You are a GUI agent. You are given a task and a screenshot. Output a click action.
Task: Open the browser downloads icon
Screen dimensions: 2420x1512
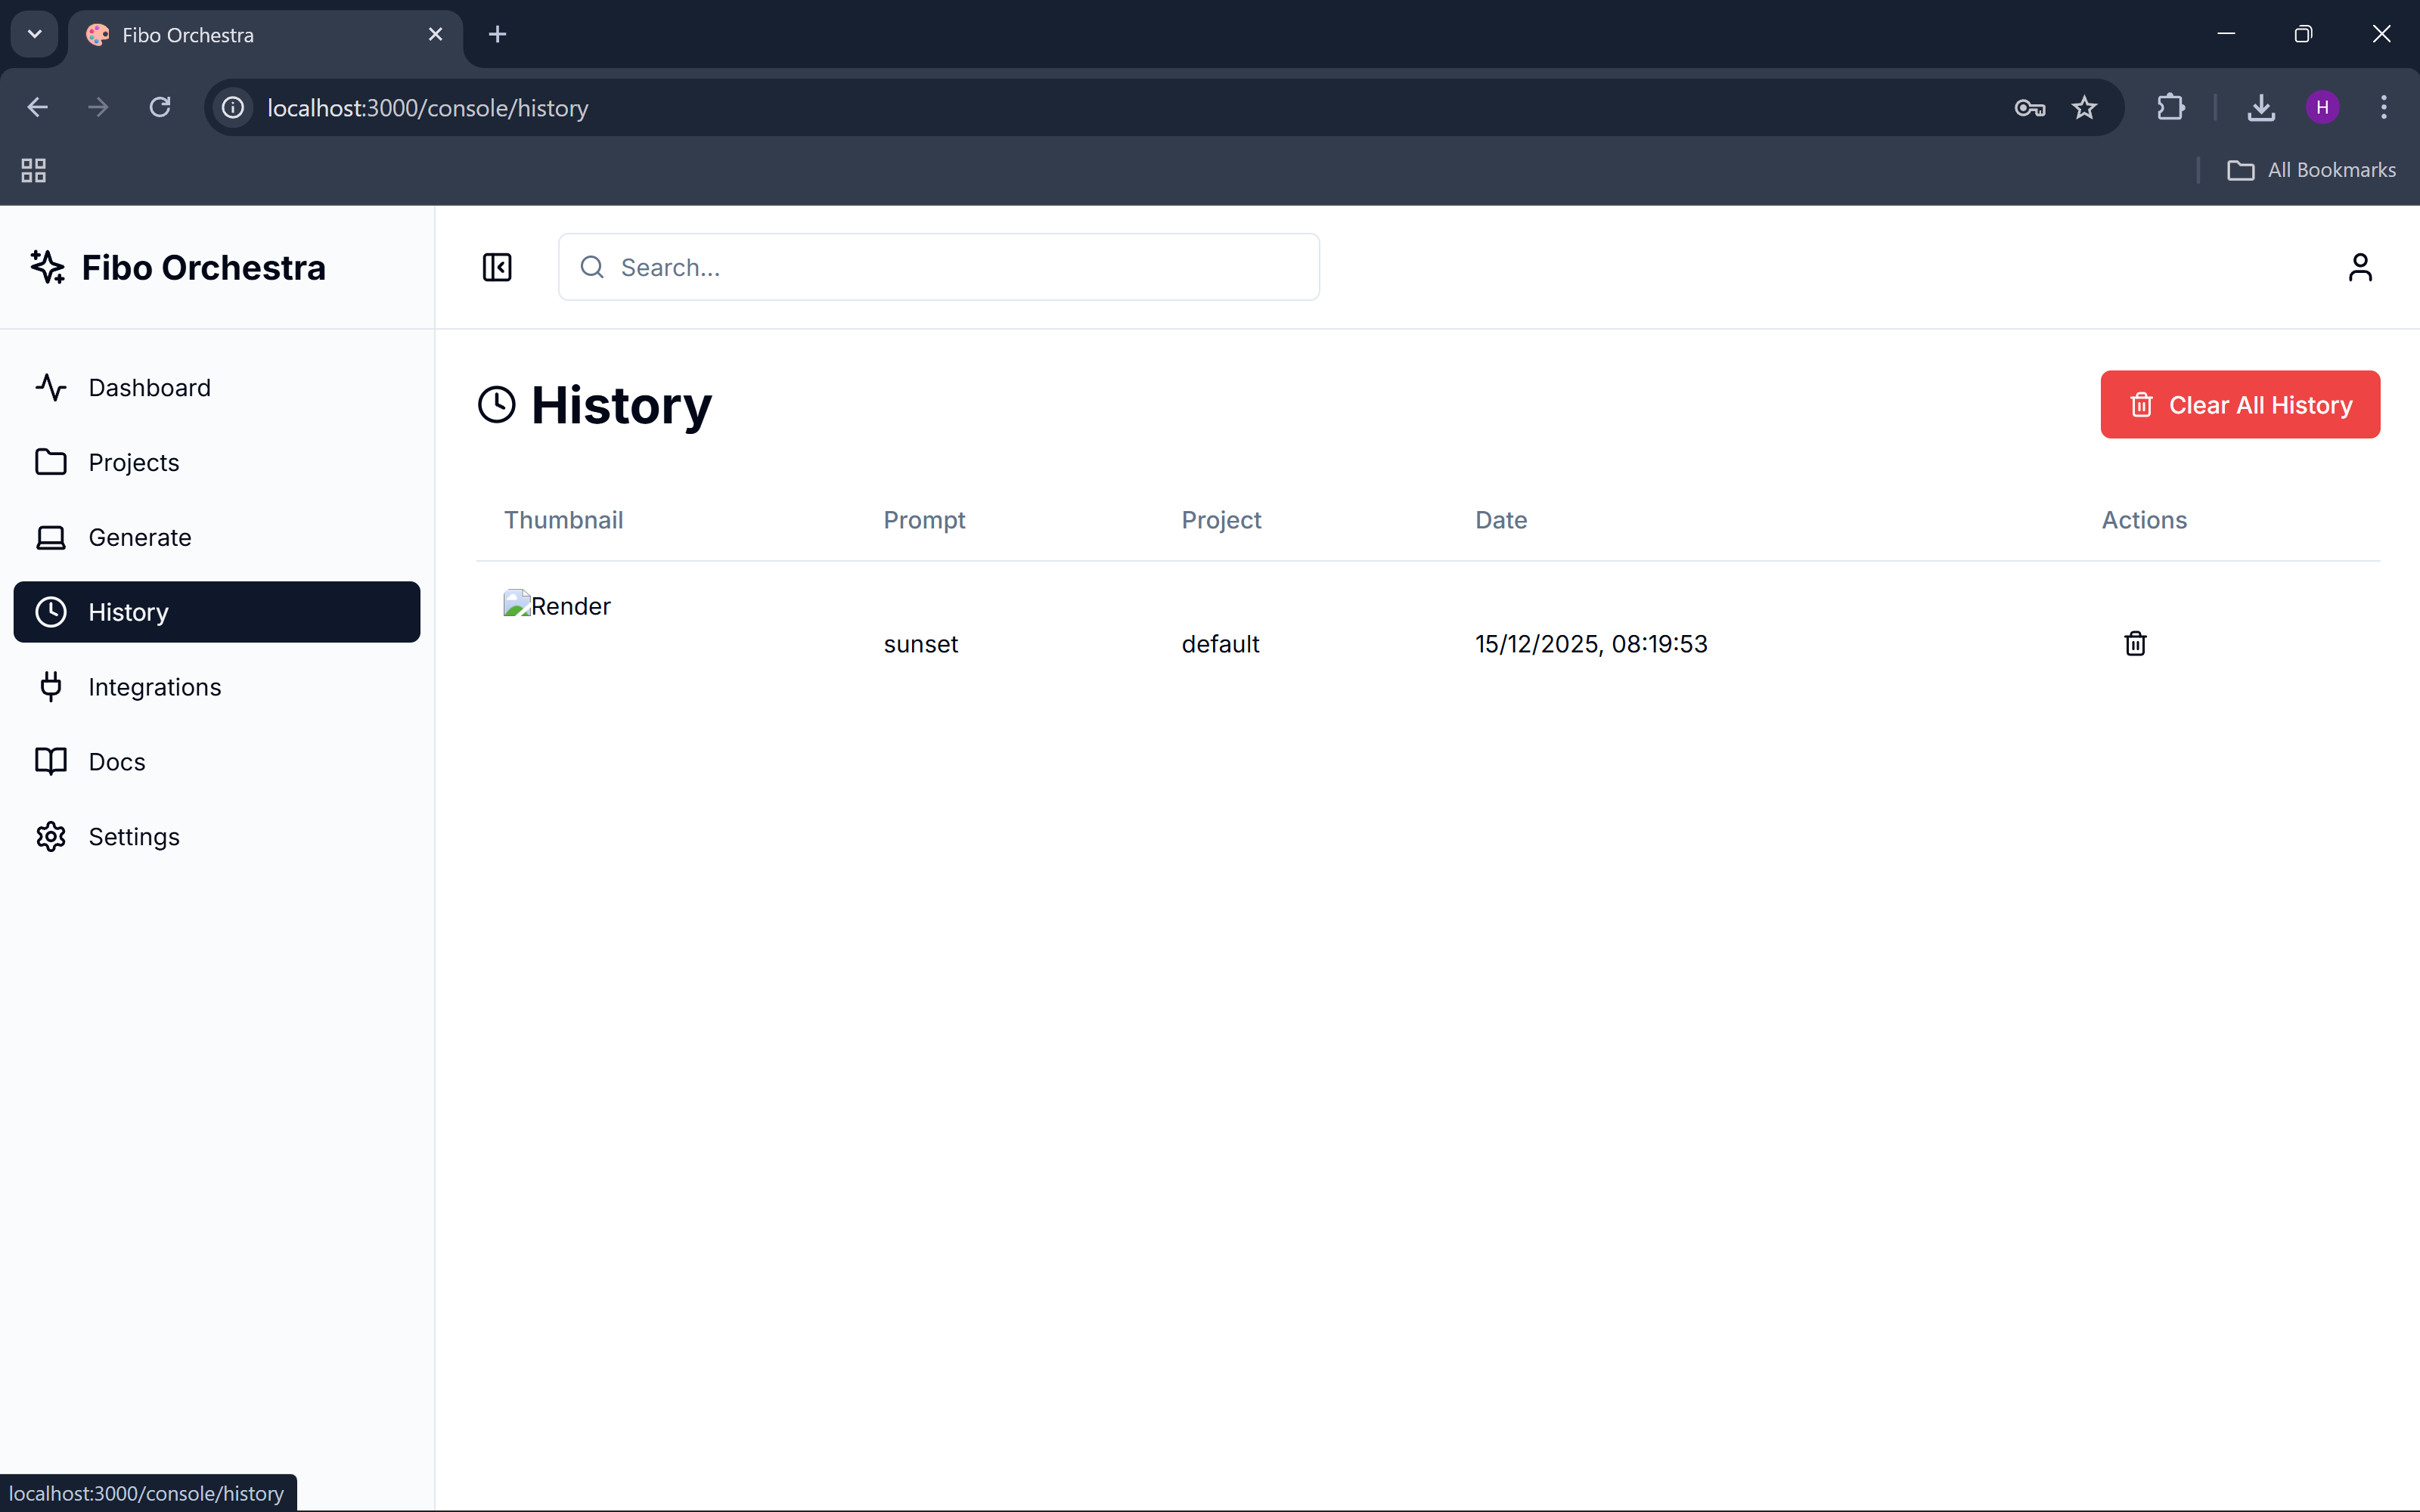2260,108
